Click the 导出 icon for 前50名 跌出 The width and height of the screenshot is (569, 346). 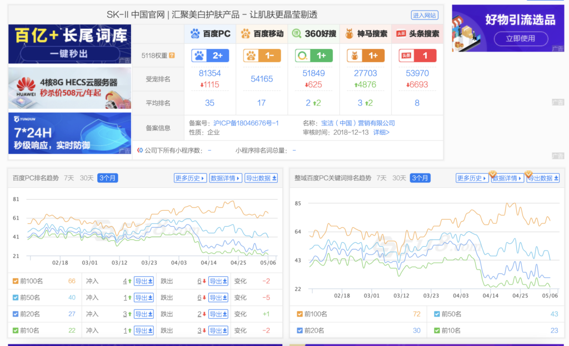[x=218, y=298]
